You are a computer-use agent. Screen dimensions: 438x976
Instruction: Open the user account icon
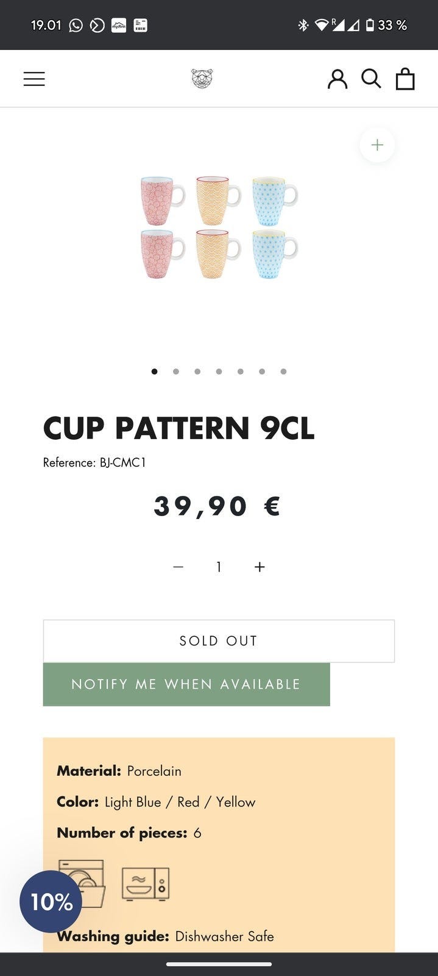click(x=337, y=79)
